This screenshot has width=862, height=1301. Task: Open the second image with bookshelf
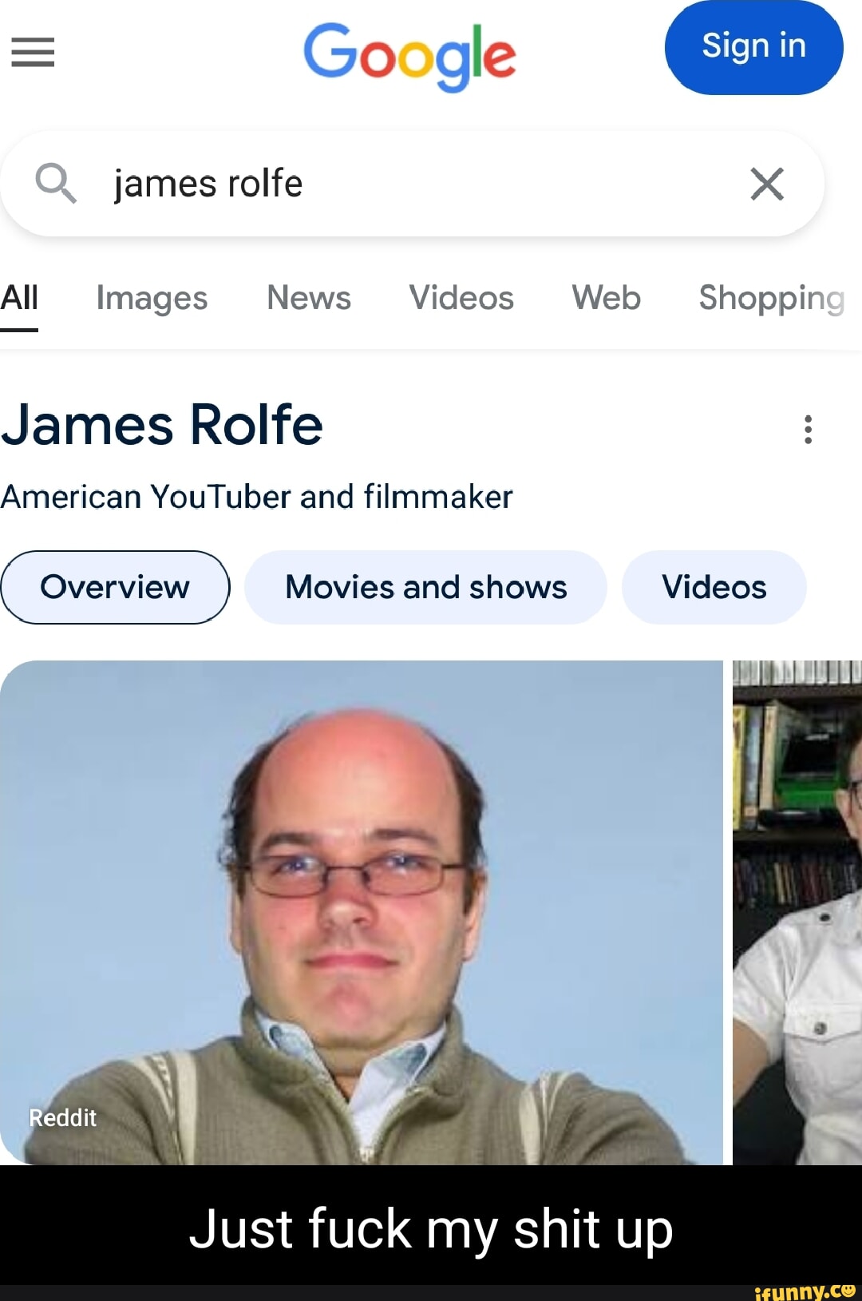click(797, 910)
